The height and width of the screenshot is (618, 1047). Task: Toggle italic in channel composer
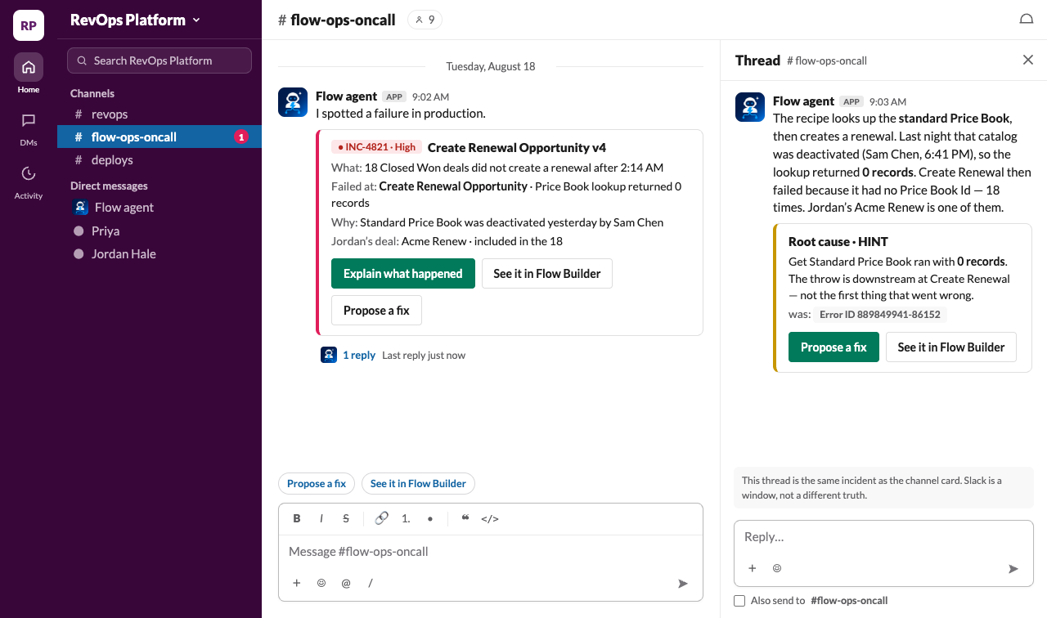coord(321,518)
